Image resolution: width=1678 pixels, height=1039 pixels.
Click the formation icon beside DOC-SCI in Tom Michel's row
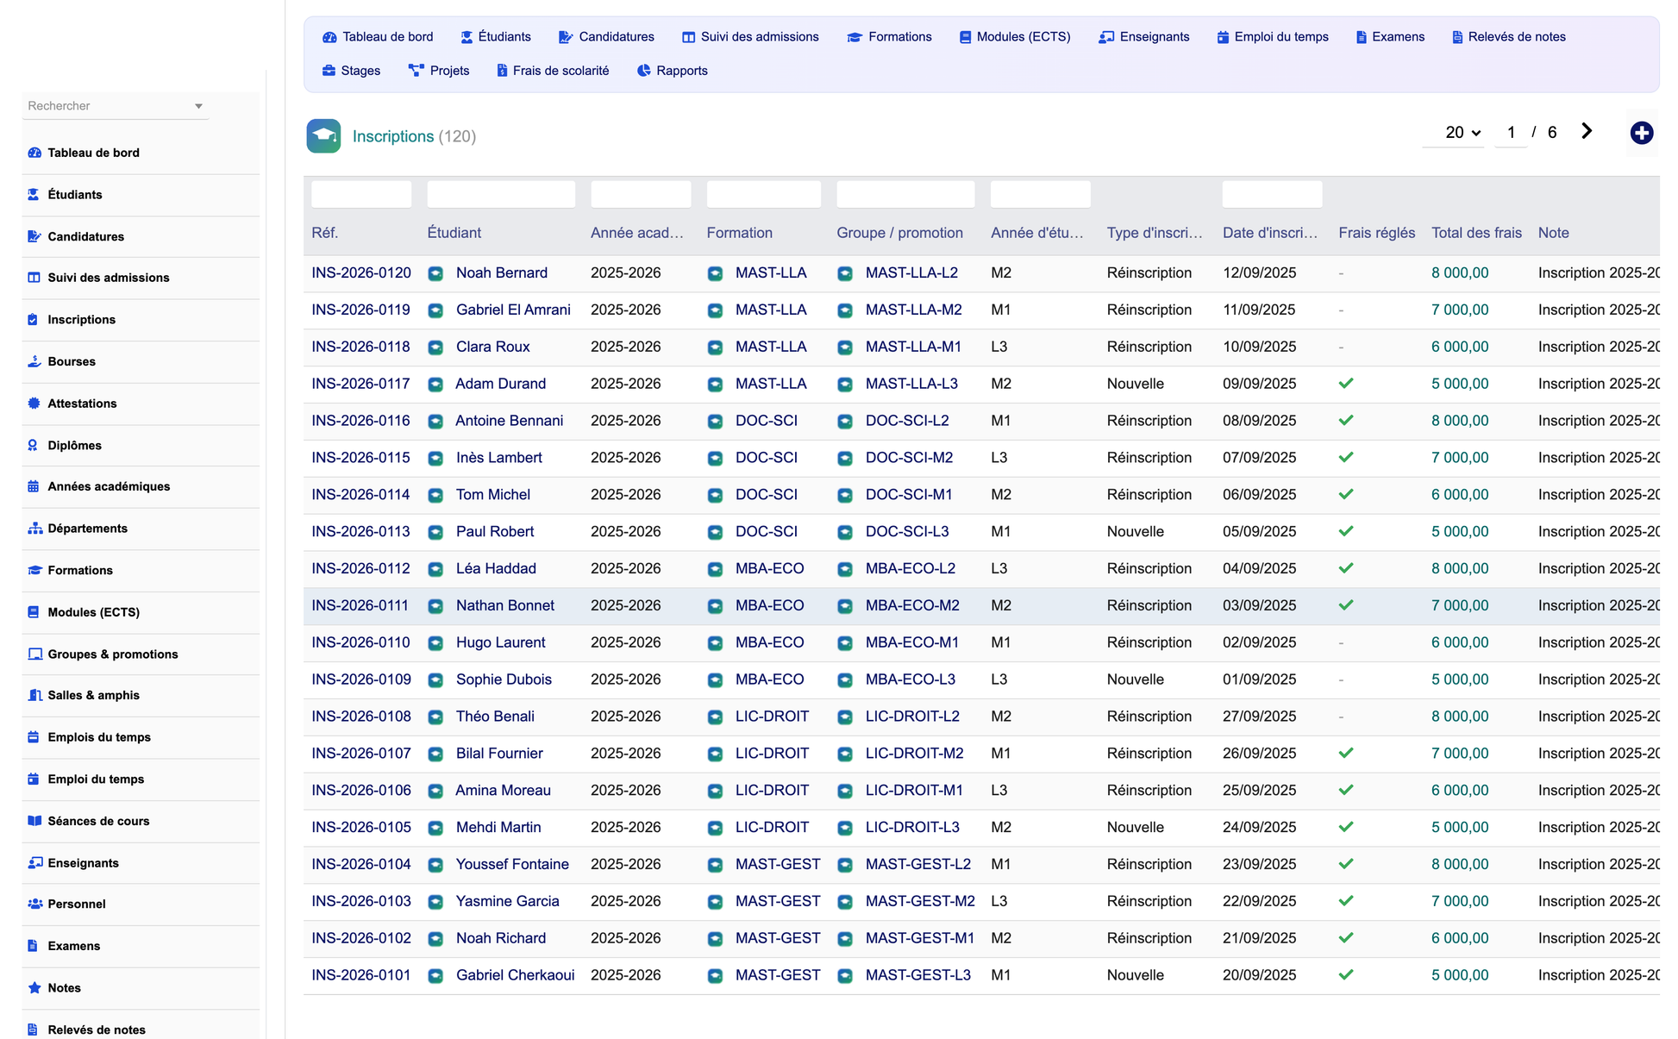tap(715, 495)
